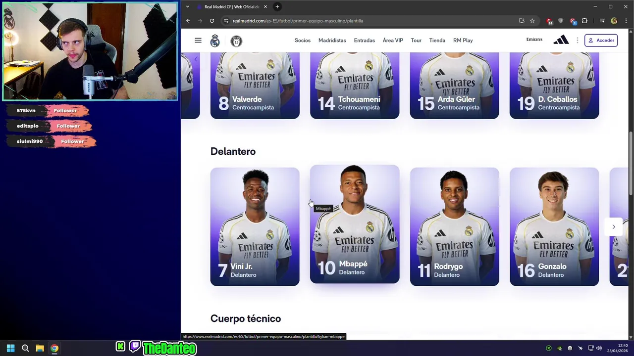
Task: Open Windows Start menu
Action: pyautogui.click(x=10, y=348)
